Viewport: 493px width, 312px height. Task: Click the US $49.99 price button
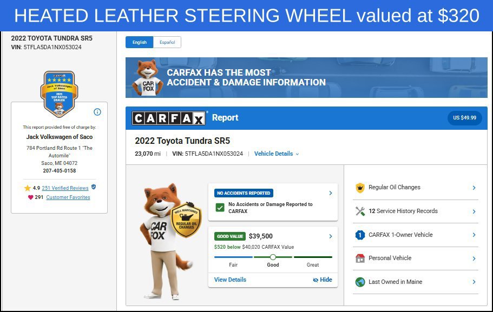click(x=464, y=118)
